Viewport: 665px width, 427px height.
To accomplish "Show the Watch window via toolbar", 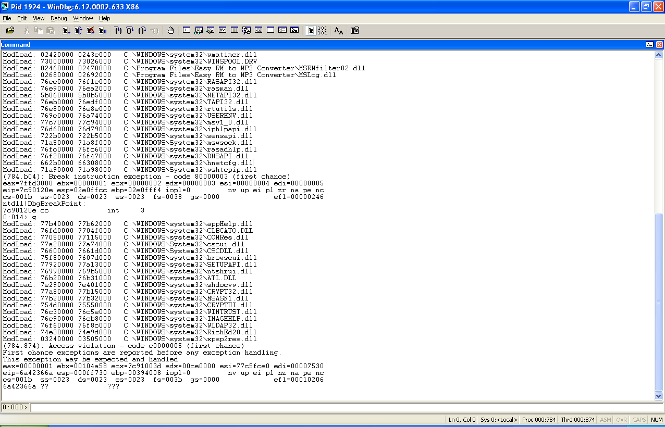I will coord(199,31).
